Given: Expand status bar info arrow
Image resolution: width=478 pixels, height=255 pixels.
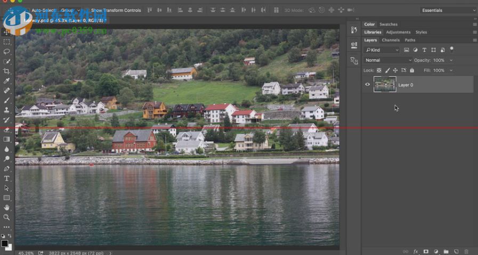Looking at the screenshot, I should pos(110,253).
